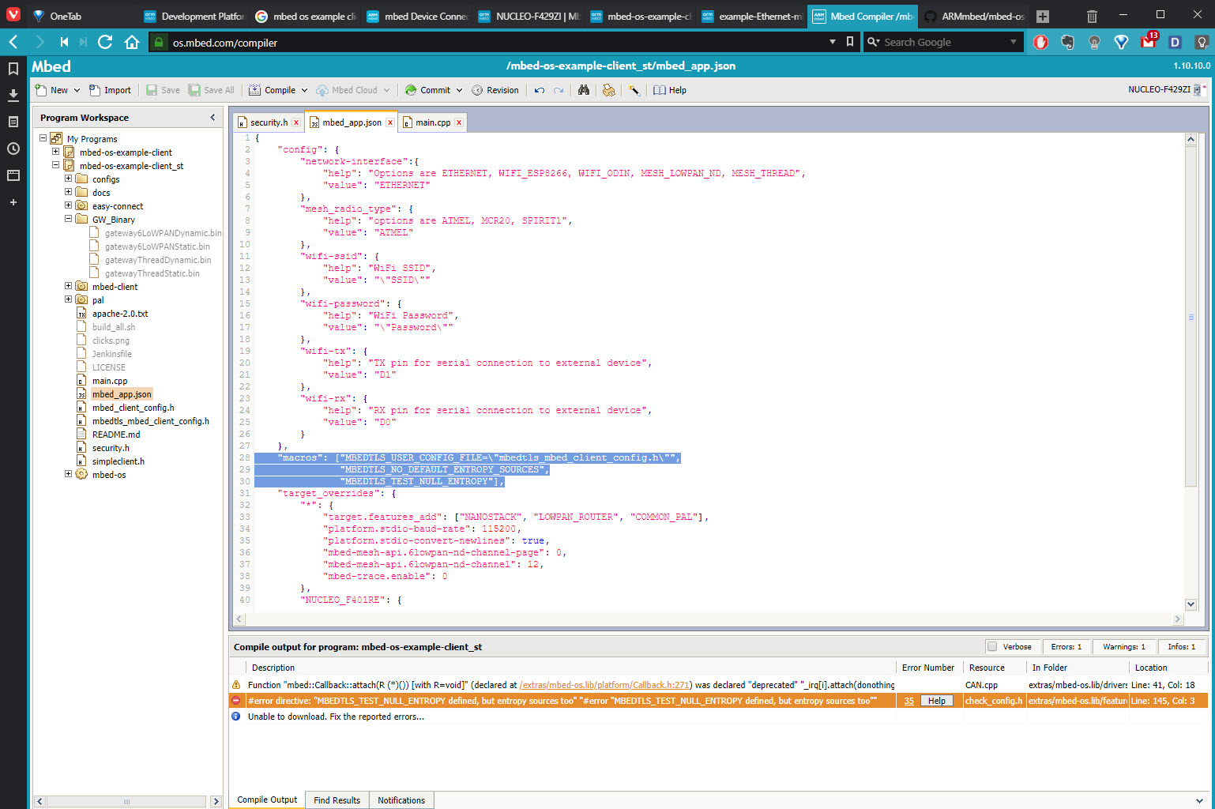This screenshot has height=809, width=1215.
Task: Click the Undo arrow icon
Action: pyautogui.click(x=540, y=90)
